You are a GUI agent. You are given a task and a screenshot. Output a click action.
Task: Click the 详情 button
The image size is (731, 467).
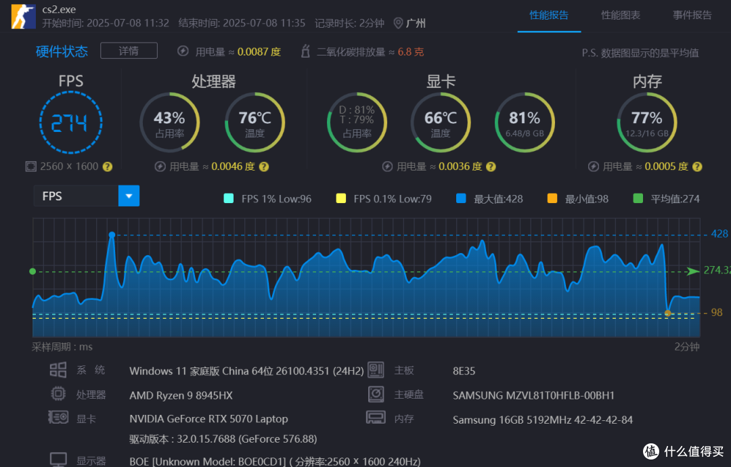click(x=129, y=51)
